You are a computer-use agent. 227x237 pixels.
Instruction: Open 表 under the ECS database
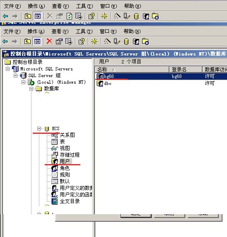[62, 141]
